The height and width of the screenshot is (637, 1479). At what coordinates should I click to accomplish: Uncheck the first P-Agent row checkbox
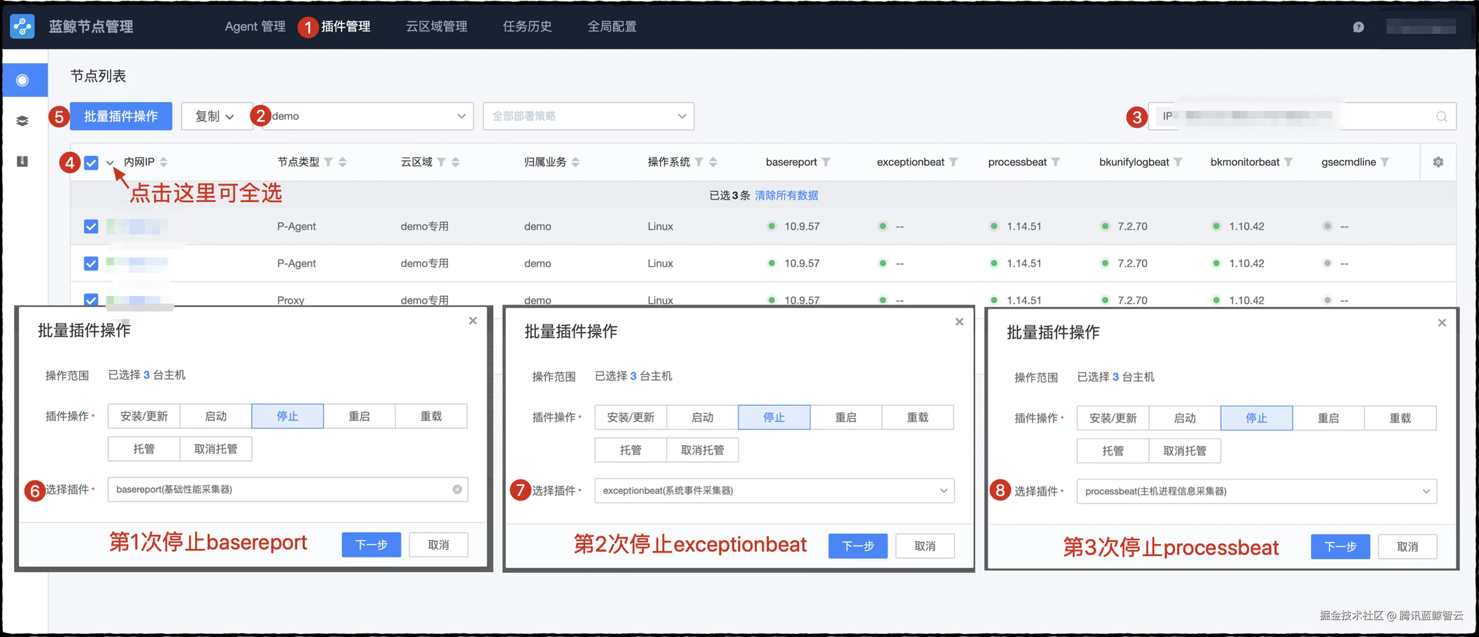point(91,226)
